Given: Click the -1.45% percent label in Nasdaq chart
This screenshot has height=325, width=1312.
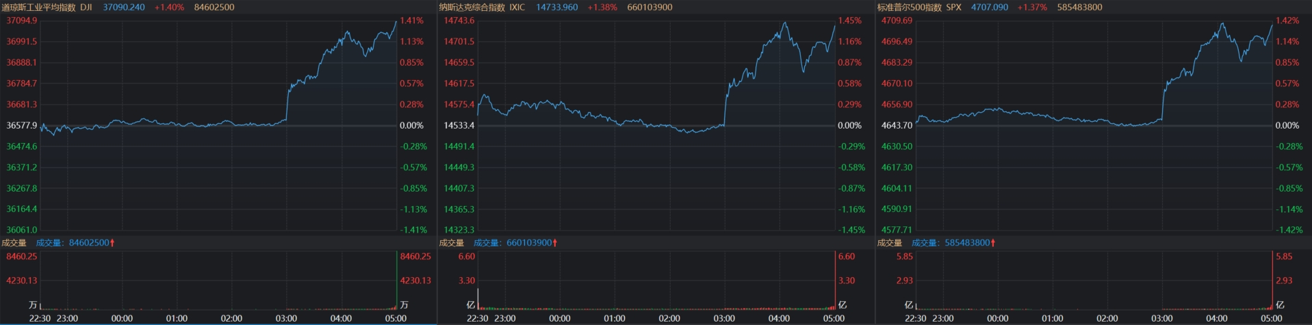Looking at the screenshot, I should click(x=851, y=230).
